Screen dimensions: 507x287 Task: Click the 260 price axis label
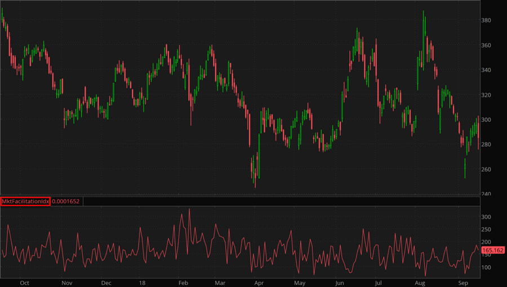[x=487, y=169]
